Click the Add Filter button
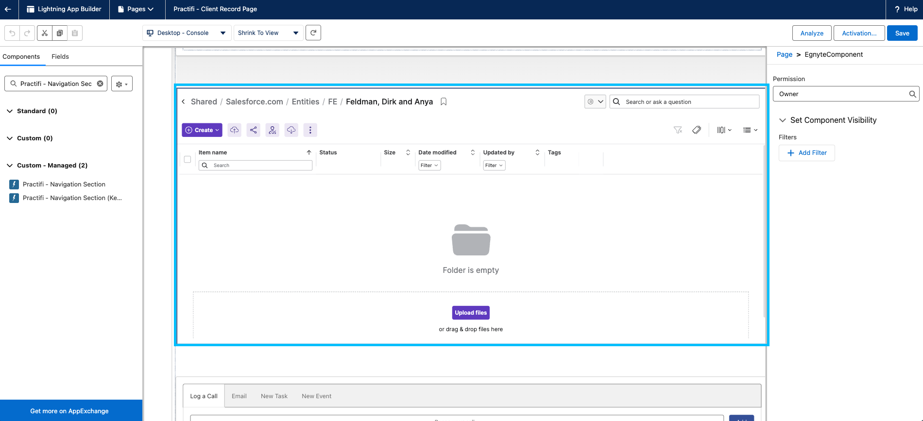Screen dimensions: 923x421 pos(807,153)
